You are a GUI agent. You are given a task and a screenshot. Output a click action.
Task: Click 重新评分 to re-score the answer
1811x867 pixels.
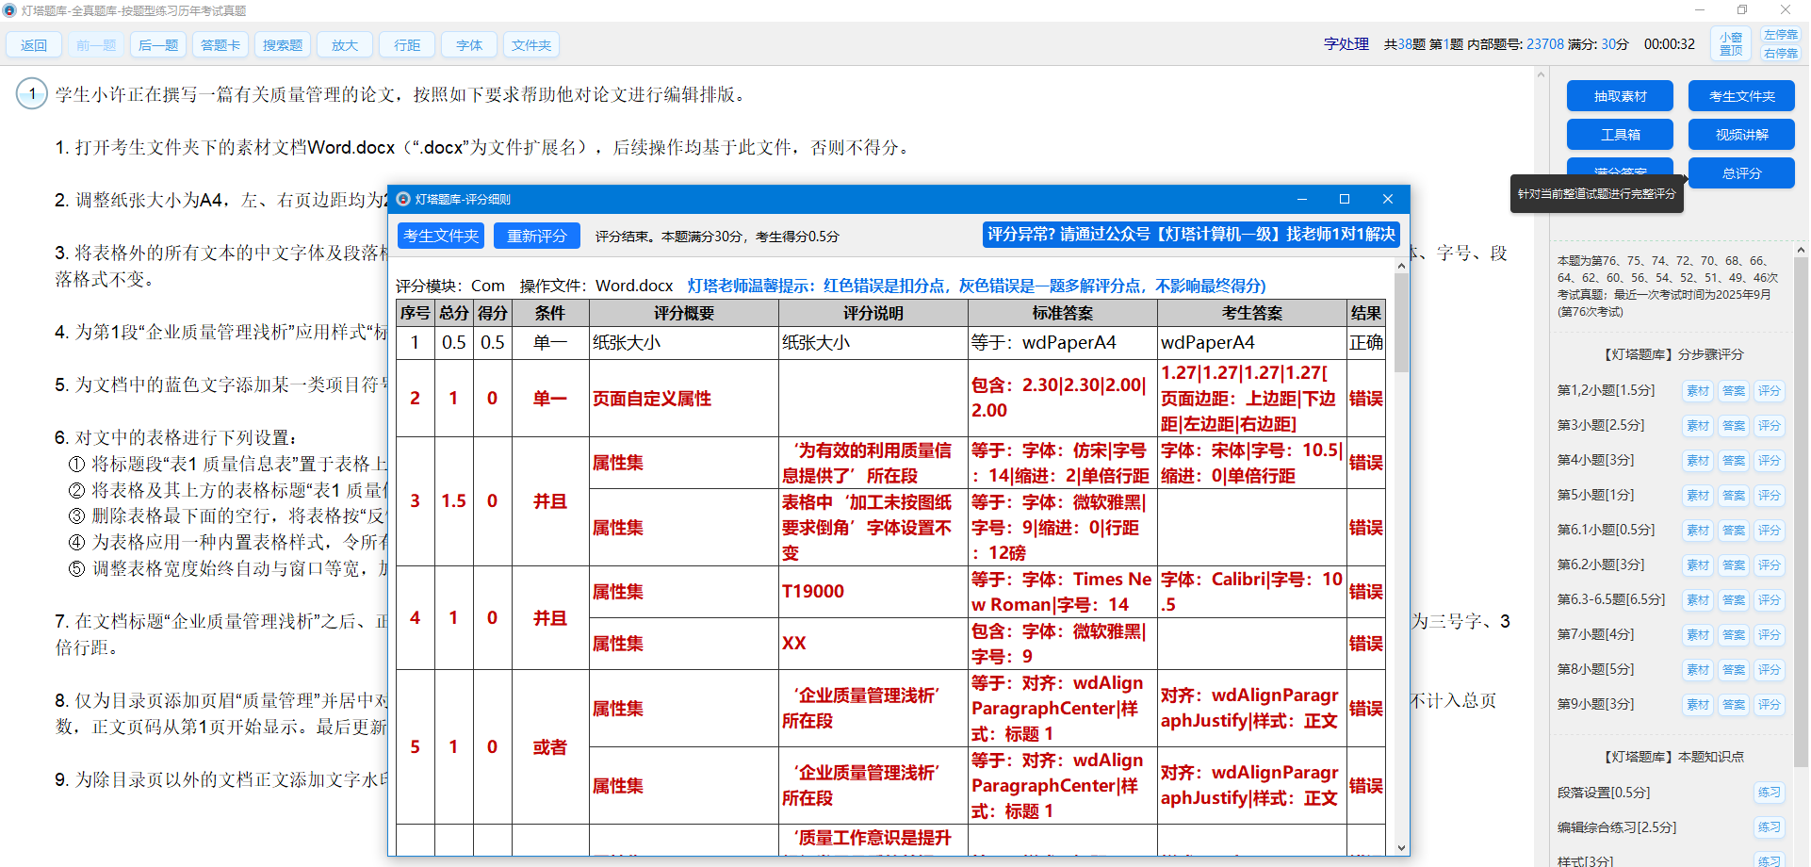536,236
